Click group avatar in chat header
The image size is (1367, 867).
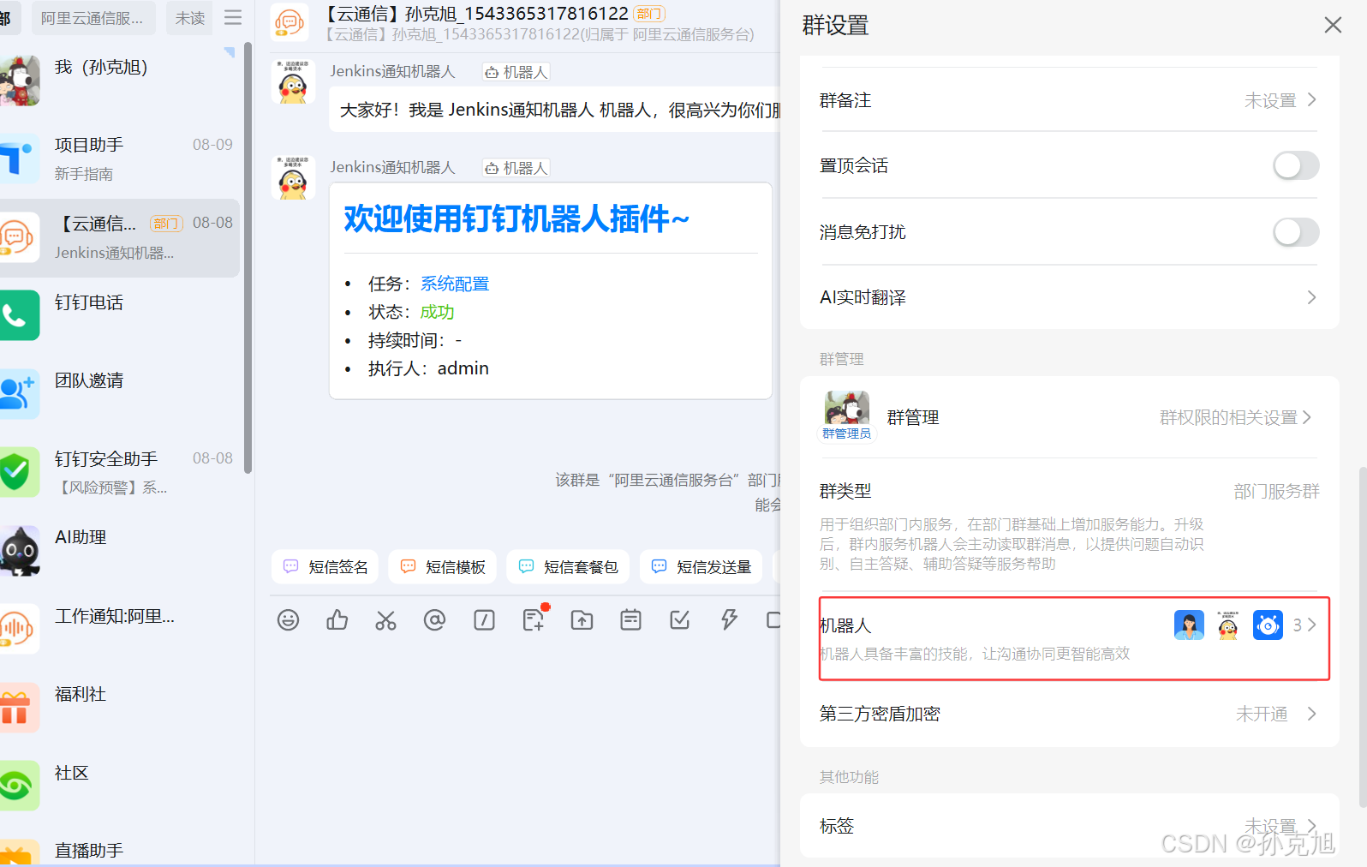coord(290,21)
